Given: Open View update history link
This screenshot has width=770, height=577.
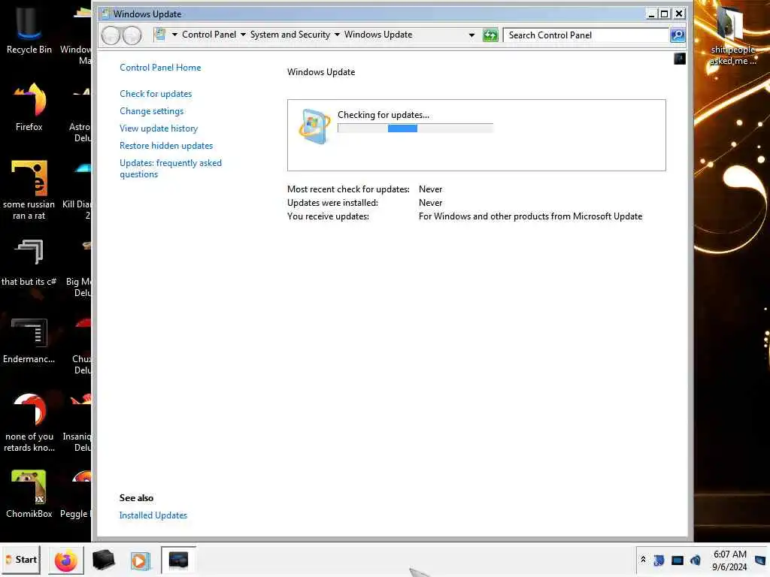Looking at the screenshot, I should [159, 128].
